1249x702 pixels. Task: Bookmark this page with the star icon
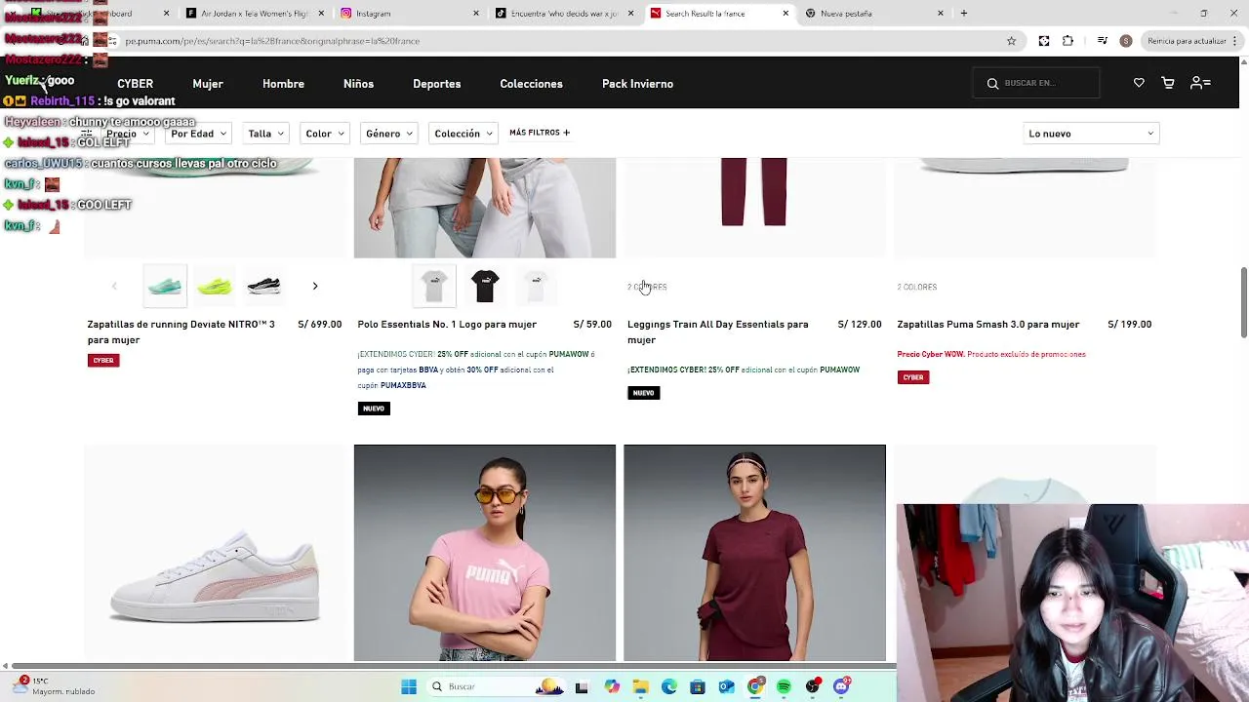pyautogui.click(x=1012, y=41)
